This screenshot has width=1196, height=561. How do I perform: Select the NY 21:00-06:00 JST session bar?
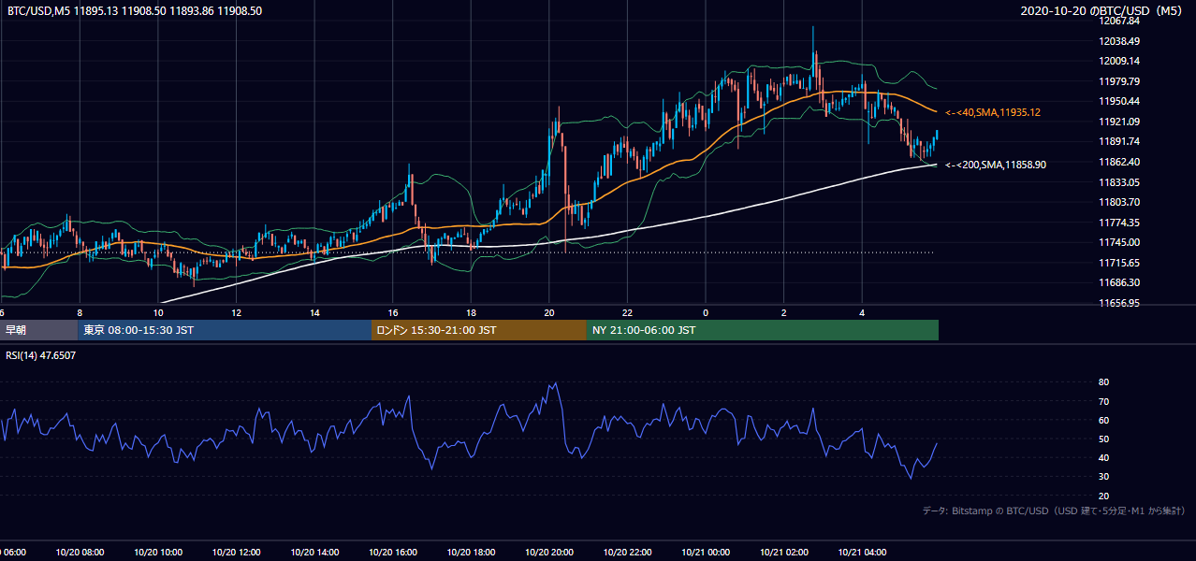point(763,330)
